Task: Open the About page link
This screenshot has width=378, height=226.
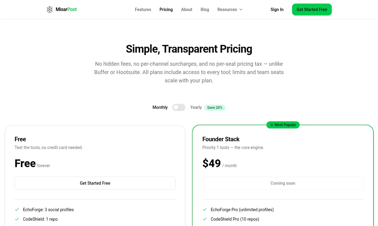Action: click(x=187, y=10)
